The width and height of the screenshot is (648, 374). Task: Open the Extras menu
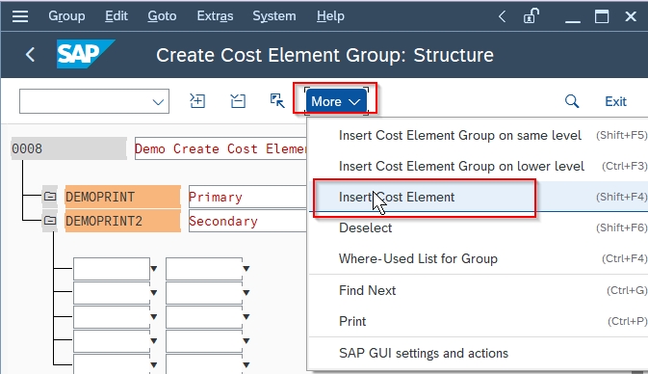coord(215,16)
